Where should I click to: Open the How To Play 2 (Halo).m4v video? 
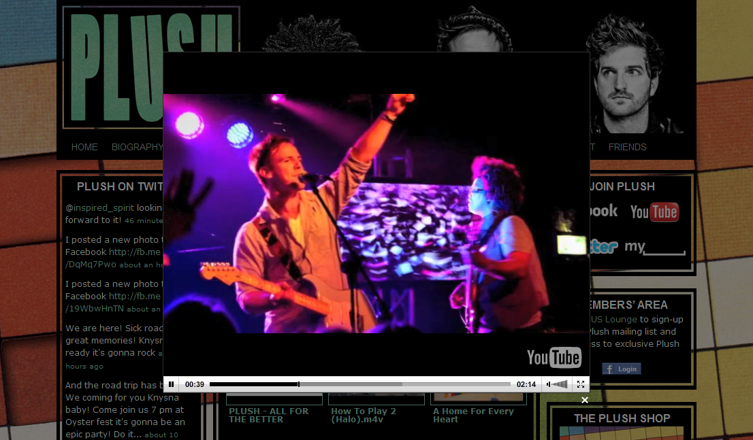tap(364, 415)
